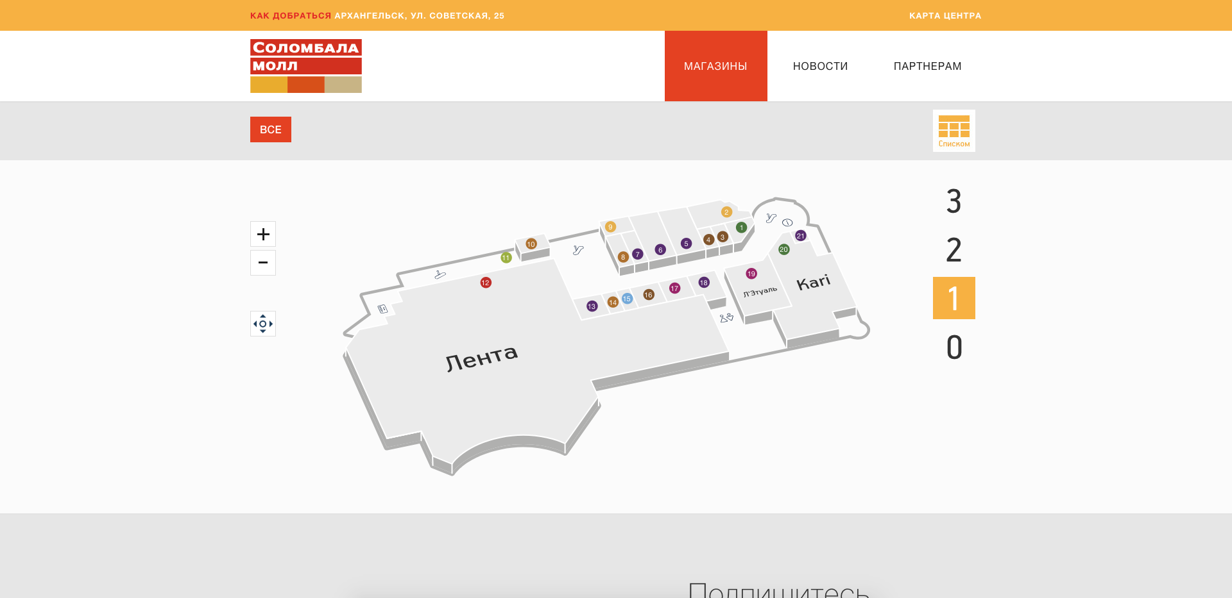1232x598 pixels.
Task: Click the restroom icon on the map
Action: [x=726, y=318]
